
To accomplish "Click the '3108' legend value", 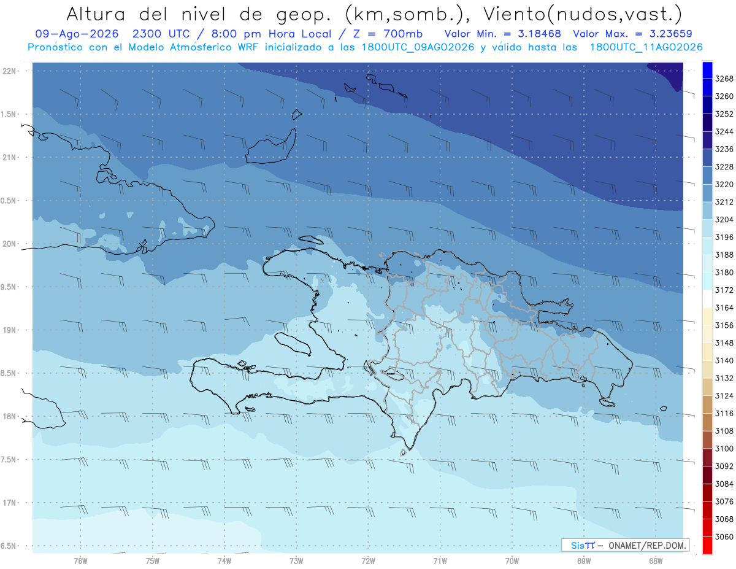I will pyautogui.click(x=724, y=431).
